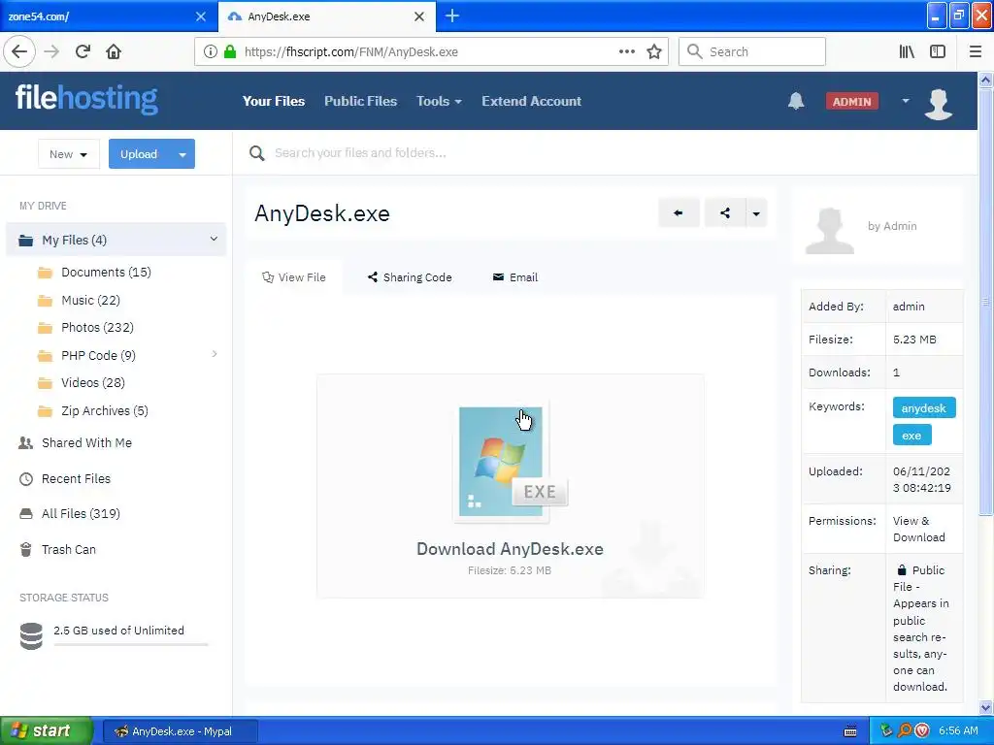Click the red shield tray icon
Viewport: 994px width, 745px height.
coord(922,730)
